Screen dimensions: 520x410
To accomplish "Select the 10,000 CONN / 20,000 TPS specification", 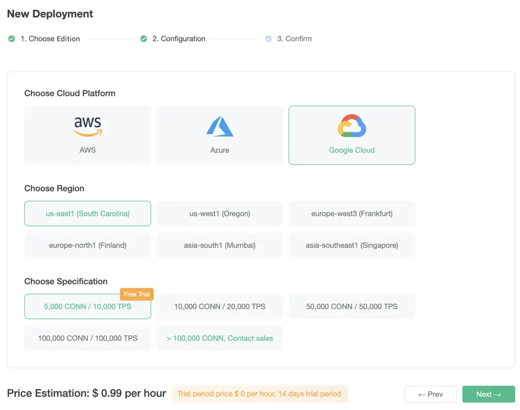I will click(220, 306).
